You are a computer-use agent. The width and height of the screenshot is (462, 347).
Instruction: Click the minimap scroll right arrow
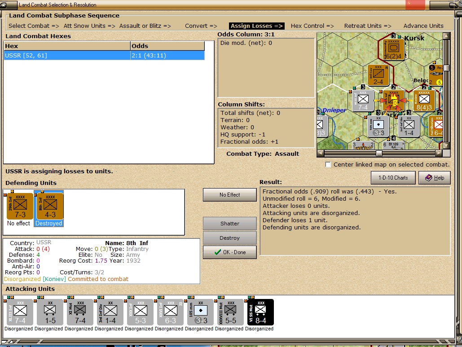439,153
